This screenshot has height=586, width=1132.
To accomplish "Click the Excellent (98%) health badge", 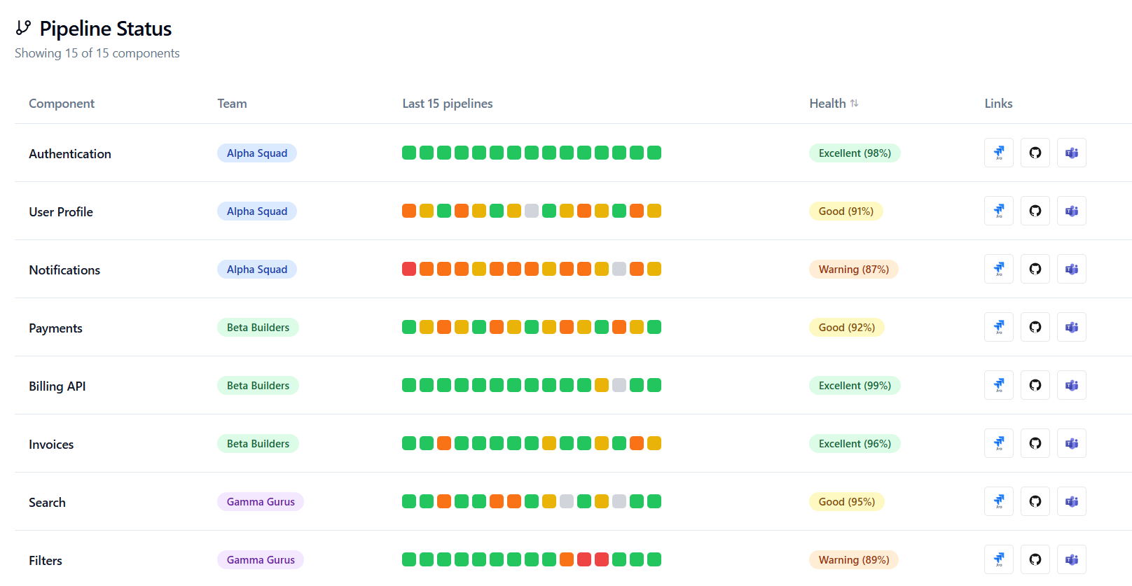I will coord(855,153).
